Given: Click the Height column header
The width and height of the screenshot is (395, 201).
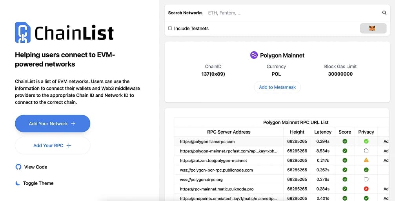Looking at the screenshot, I should (297, 132).
